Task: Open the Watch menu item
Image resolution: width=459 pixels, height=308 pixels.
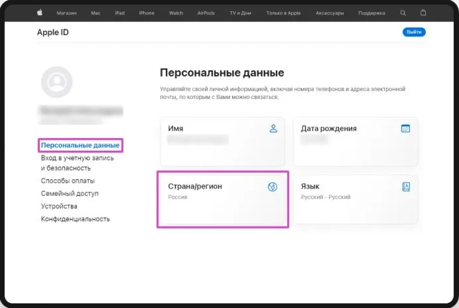Action: tap(176, 13)
